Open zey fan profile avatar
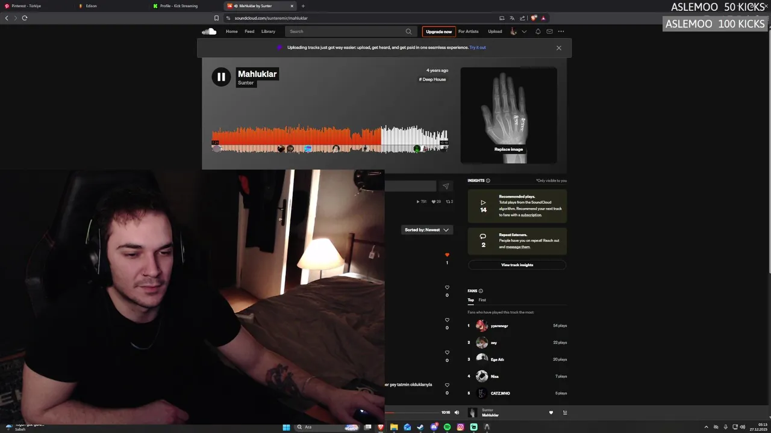 click(482, 343)
